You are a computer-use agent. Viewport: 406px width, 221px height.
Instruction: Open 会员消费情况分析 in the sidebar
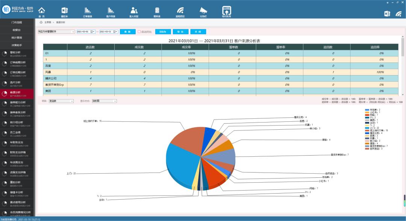17,213
